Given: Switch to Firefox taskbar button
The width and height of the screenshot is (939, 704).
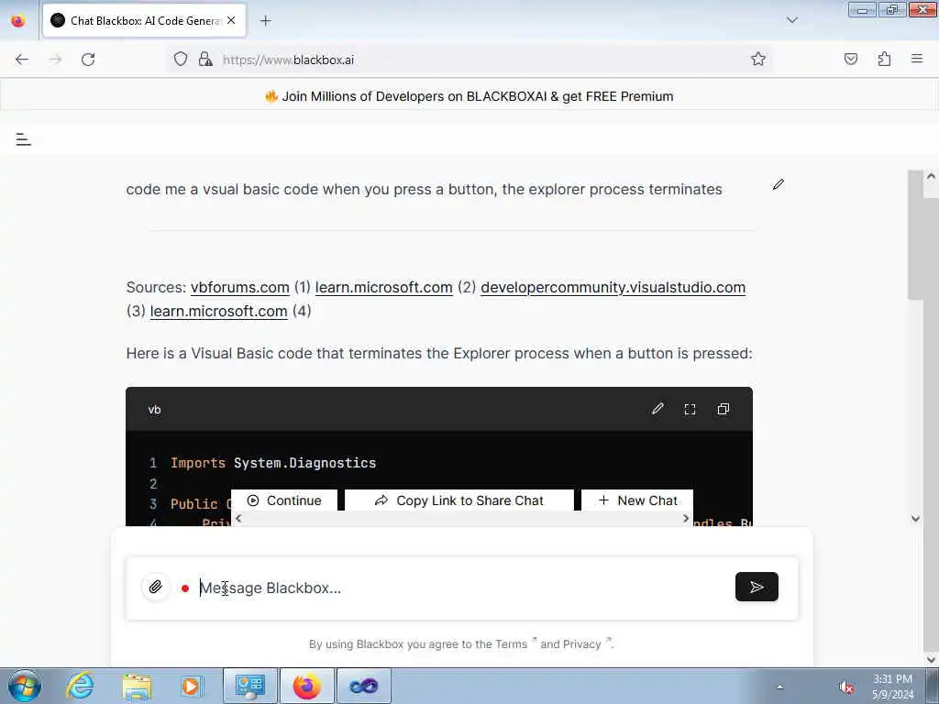Looking at the screenshot, I should [306, 686].
